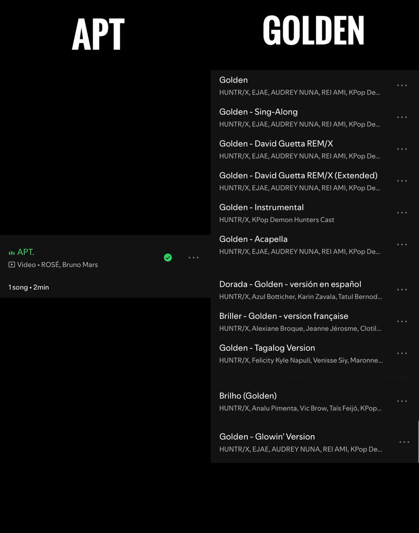
Task: Select 'Dorada - Golden - versión en español'
Action: [x=290, y=284]
